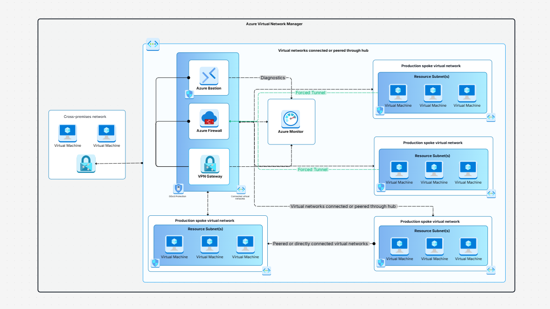
Task: Click the 'Diagnostics' connector label
Action: (273, 78)
